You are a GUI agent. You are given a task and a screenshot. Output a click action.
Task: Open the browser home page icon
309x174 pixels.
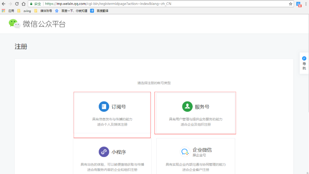point(24,4)
